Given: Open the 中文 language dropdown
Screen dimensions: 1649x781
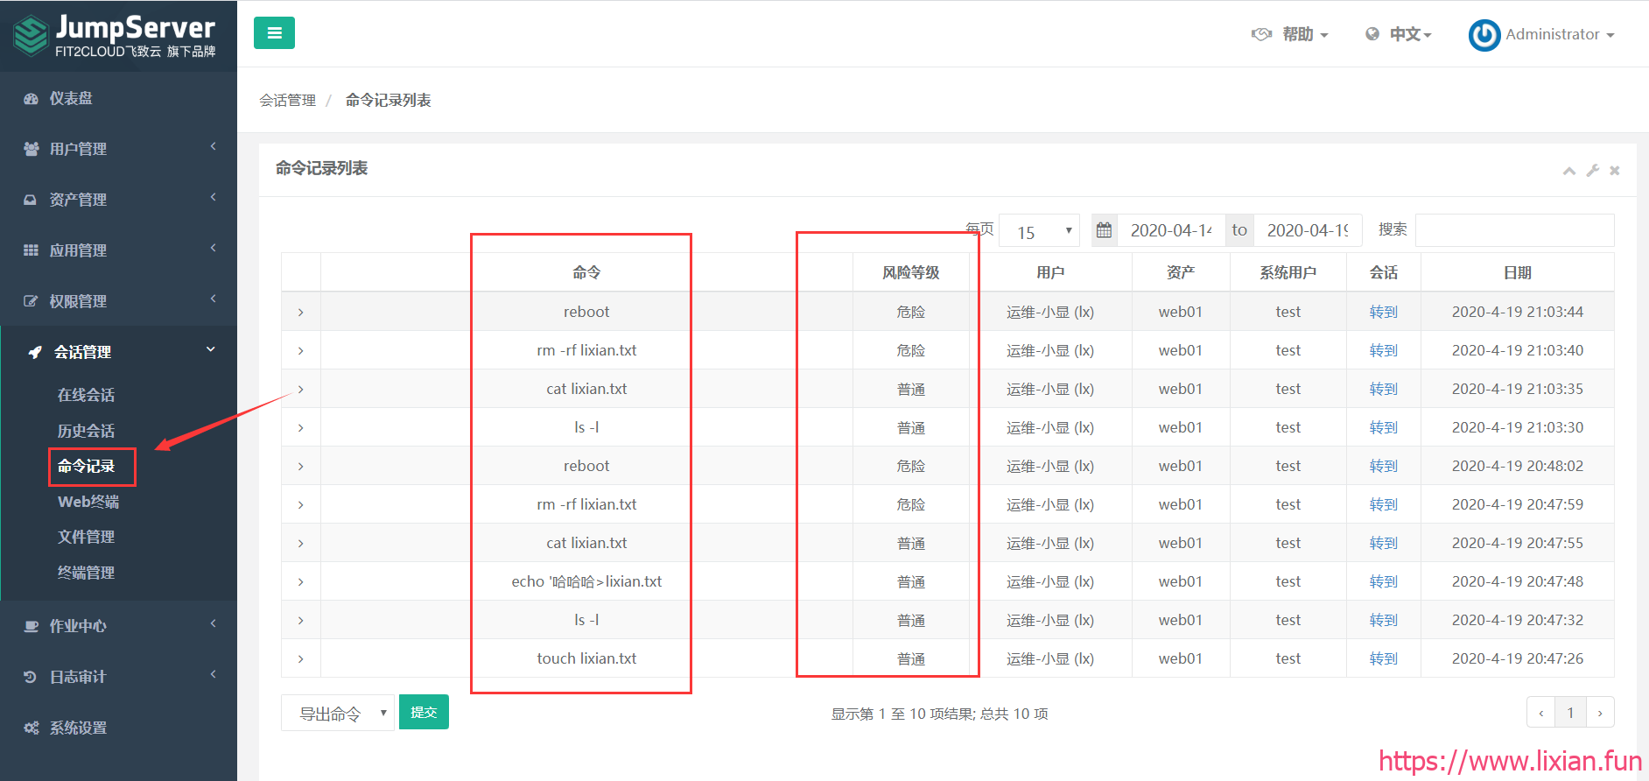Looking at the screenshot, I should click(1399, 34).
